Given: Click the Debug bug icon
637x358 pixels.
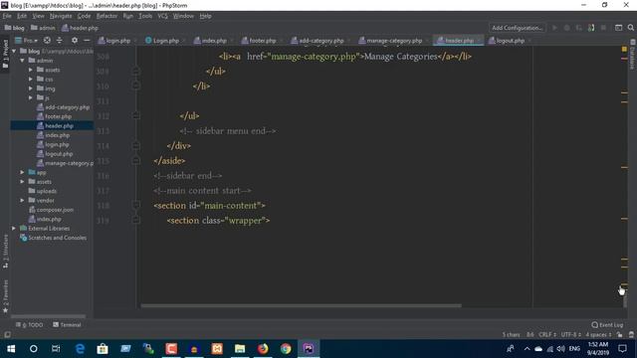Looking at the screenshot, I should tap(566, 28).
